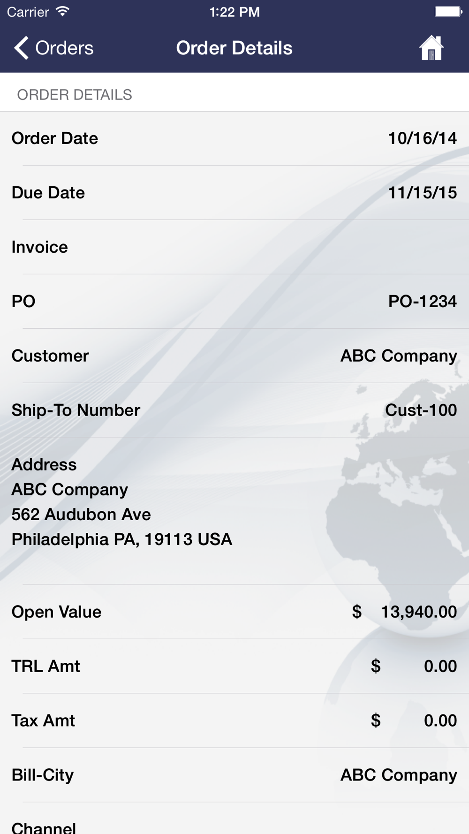The height and width of the screenshot is (834, 469).
Task: Tap the Wi-Fi status icon
Action: pyautogui.click(x=62, y=12)
